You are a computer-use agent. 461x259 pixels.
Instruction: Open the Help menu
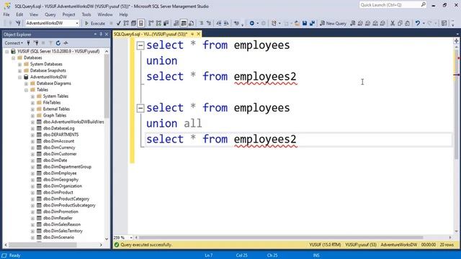pyautogui.click(x=123, y=14)
